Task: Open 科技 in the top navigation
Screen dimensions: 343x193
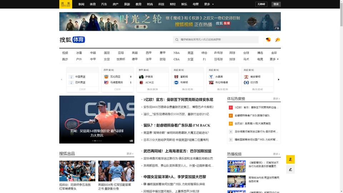Action: coord(161,4)
